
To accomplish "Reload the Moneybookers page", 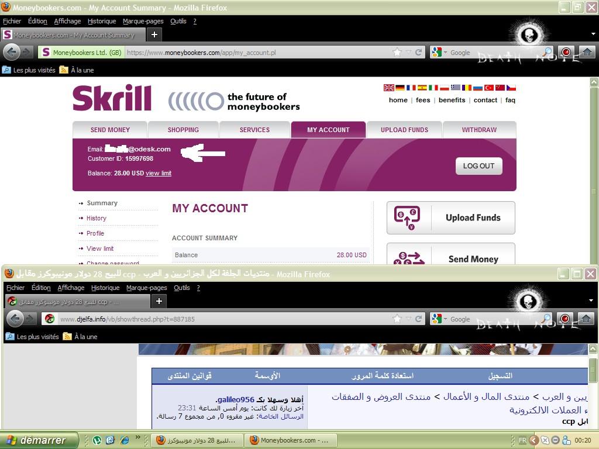I will tap(419, 52).
